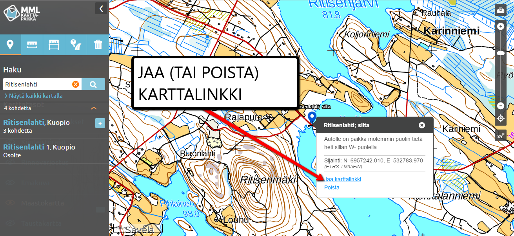Open the Jaa karttalinkki link

tap(343, 179)
